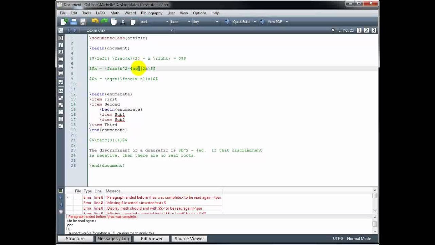Open Quick Build command dropdown arrow
This screenshot has height=245, width=435.
click(255, 22)
